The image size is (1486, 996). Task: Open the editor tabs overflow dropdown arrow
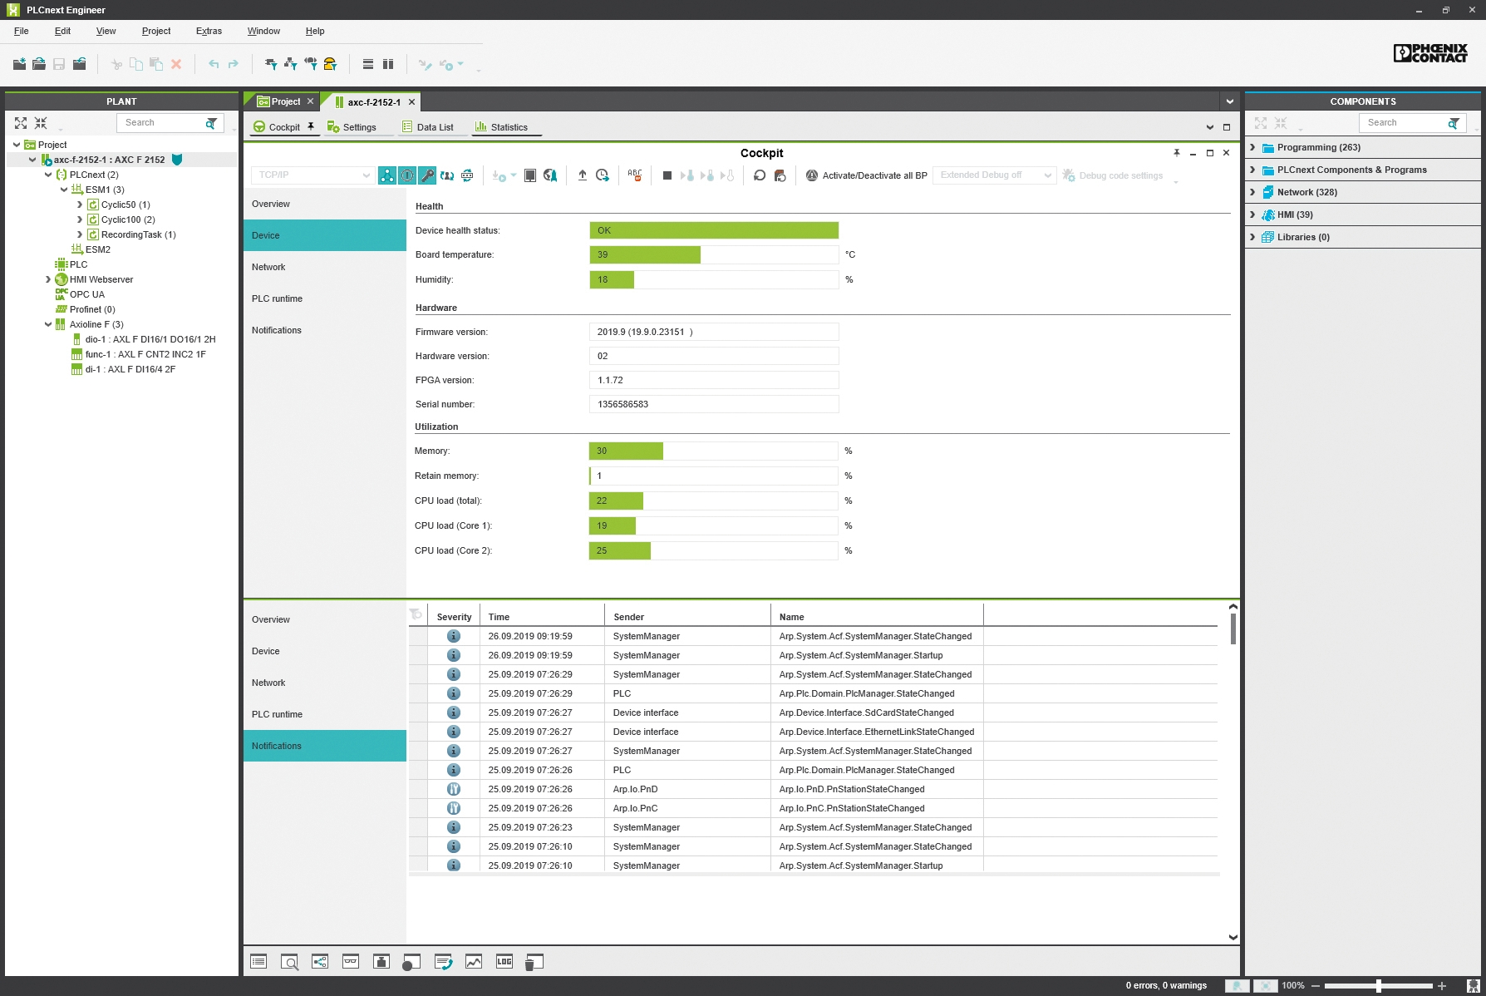click(1230, 101)
